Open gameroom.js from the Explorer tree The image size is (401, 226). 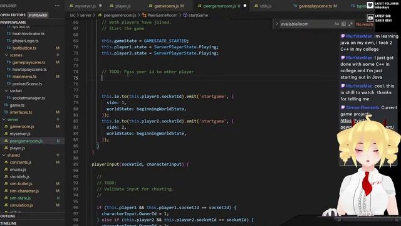point(22,127)
